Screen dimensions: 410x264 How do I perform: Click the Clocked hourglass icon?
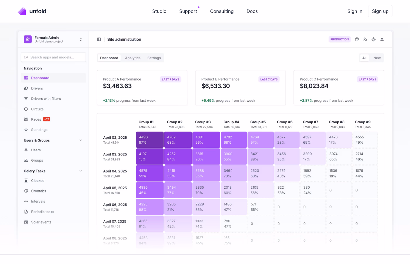(26, 181)
